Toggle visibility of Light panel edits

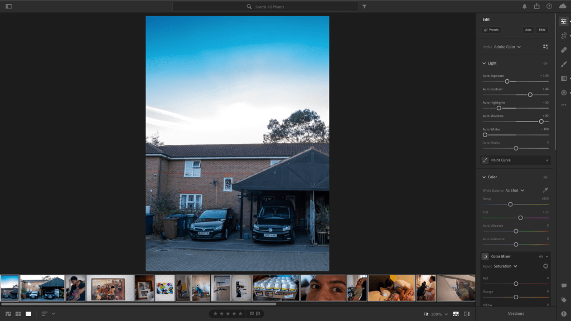pos(545,64)
